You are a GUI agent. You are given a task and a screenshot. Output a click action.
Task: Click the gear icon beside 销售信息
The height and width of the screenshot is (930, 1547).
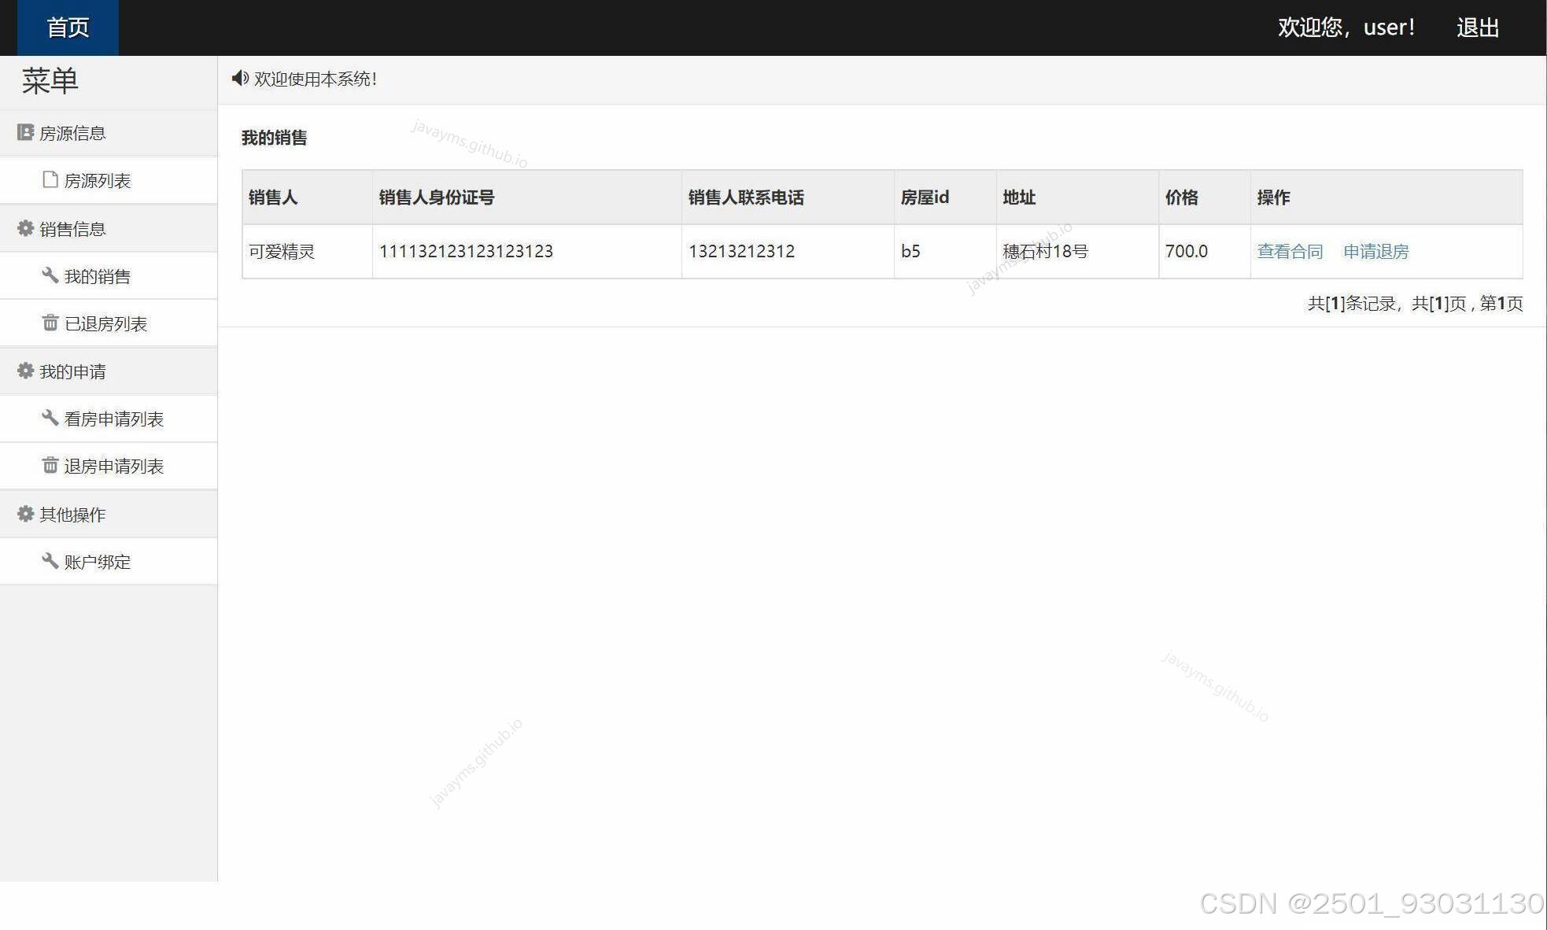[24, 228]
